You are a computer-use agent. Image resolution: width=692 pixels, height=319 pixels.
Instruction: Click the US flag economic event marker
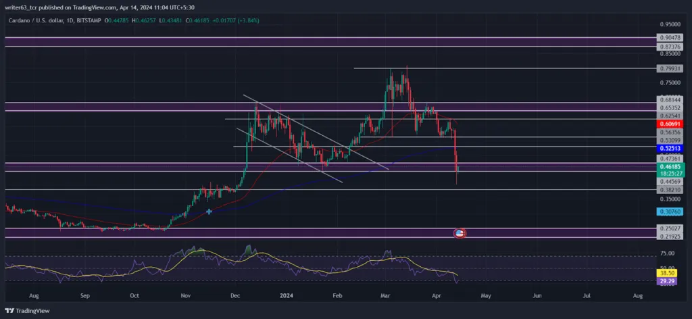(460, 233)
